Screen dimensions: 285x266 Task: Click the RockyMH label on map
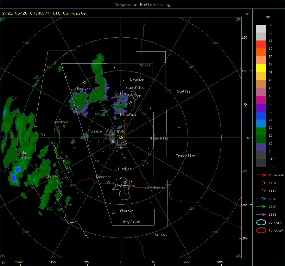pos(84,89)
